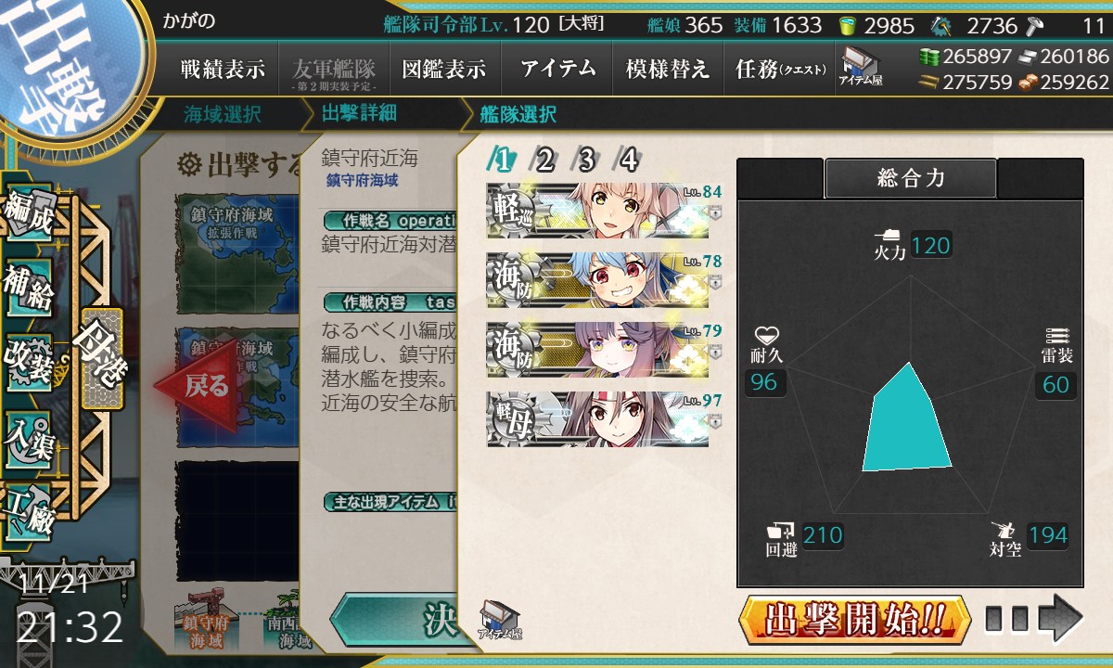Advance with the right arrow beside 出撃開始
The height and width of the screenshot is (668, 1113).
click(1034, 618)
